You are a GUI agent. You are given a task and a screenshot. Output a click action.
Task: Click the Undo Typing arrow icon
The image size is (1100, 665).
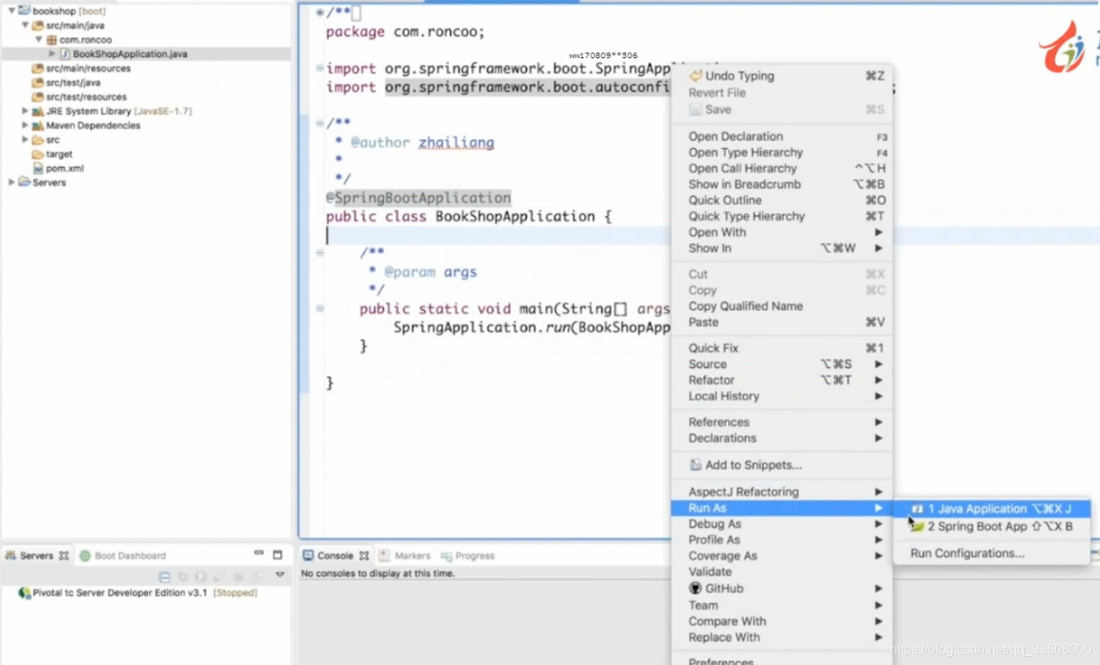[x=696, y=76]
